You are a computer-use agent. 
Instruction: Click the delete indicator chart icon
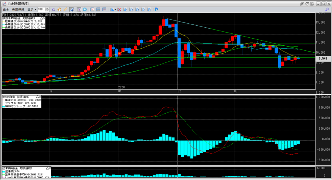point(120,9)
